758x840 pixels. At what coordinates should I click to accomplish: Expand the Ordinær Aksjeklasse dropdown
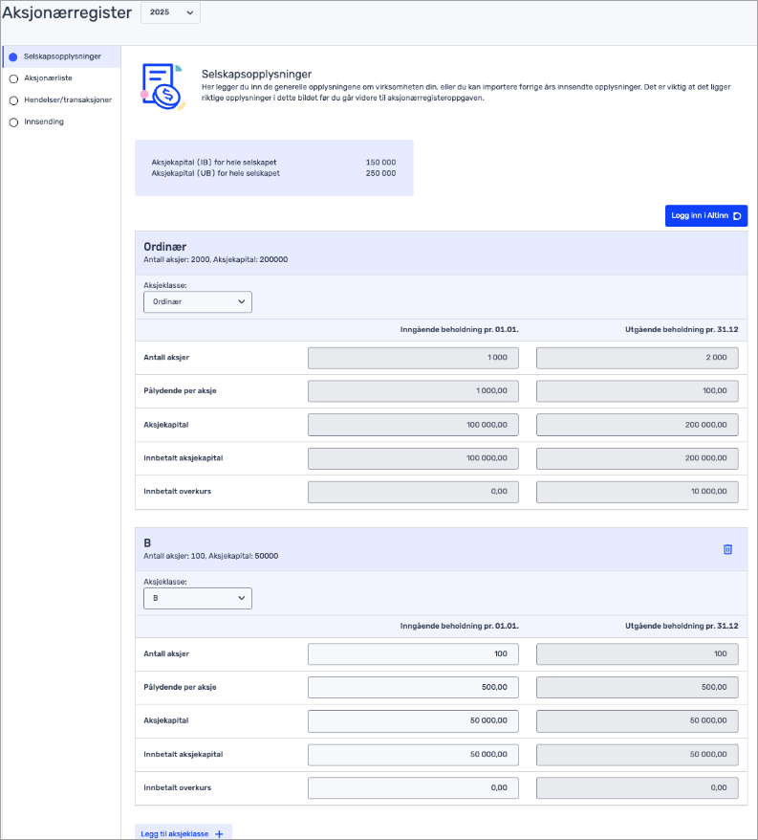click(x=197, y=302)
